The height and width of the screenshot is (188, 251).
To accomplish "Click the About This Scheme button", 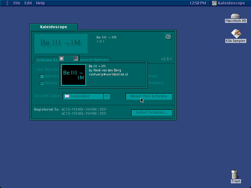I will [149, 96].
